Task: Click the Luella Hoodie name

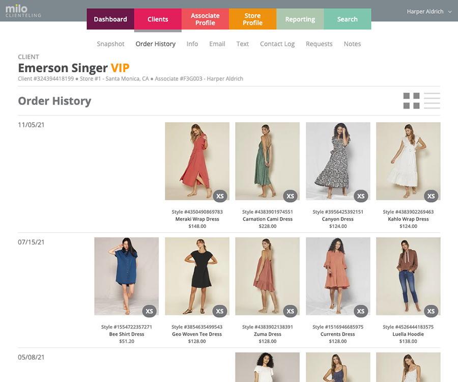Action: point(408,334)
